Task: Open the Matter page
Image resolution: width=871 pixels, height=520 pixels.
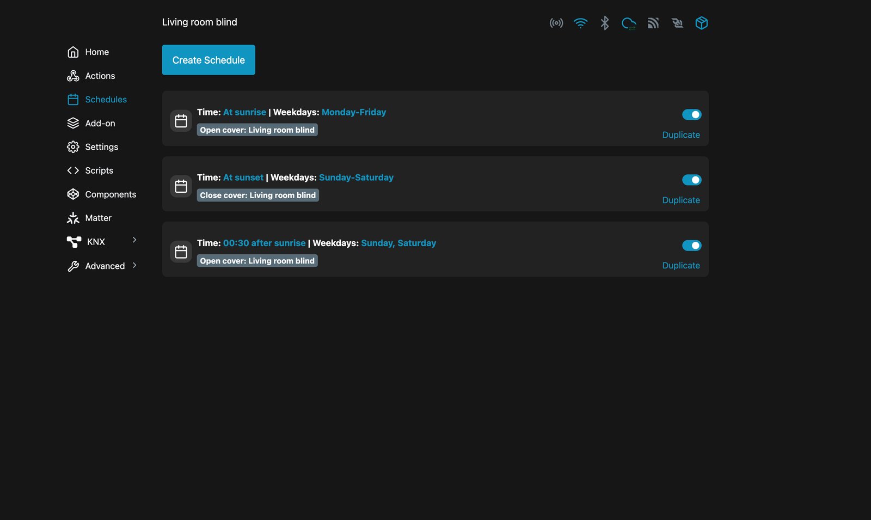Action: [98, 218]
